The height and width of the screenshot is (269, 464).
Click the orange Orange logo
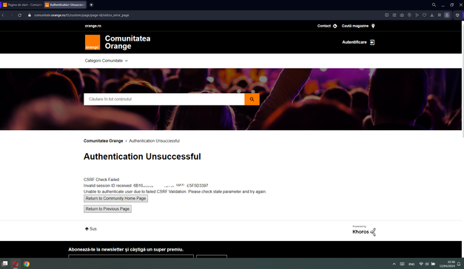tap(93, 42)
